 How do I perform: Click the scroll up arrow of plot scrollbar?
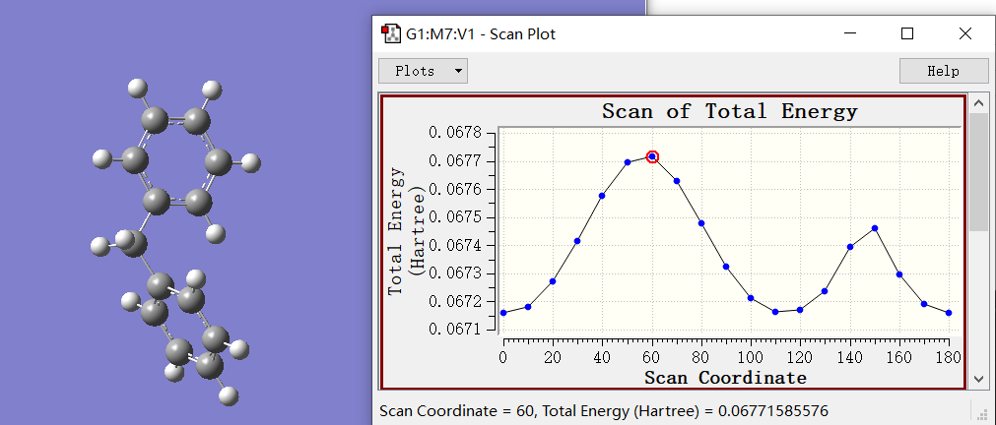(x=978, y=103)
